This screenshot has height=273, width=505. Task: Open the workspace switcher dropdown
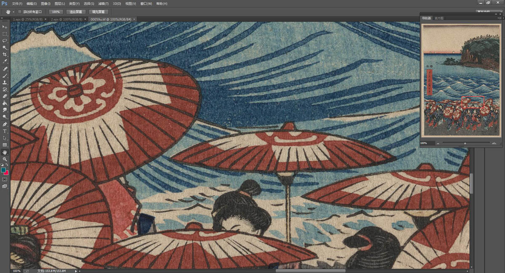[489, 12]
